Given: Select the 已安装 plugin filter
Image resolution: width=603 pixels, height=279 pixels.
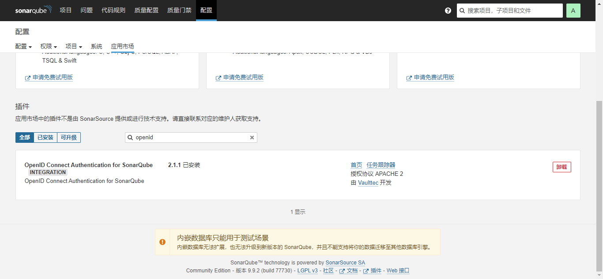Looking at the screenshot, I should click(x=45, y=138).
